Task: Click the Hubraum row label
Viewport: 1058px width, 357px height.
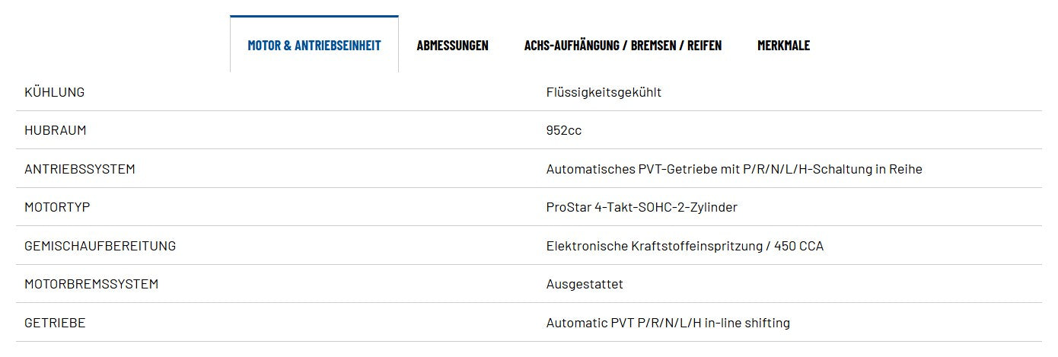Action: pyautogui.click(x=56, y=130)
